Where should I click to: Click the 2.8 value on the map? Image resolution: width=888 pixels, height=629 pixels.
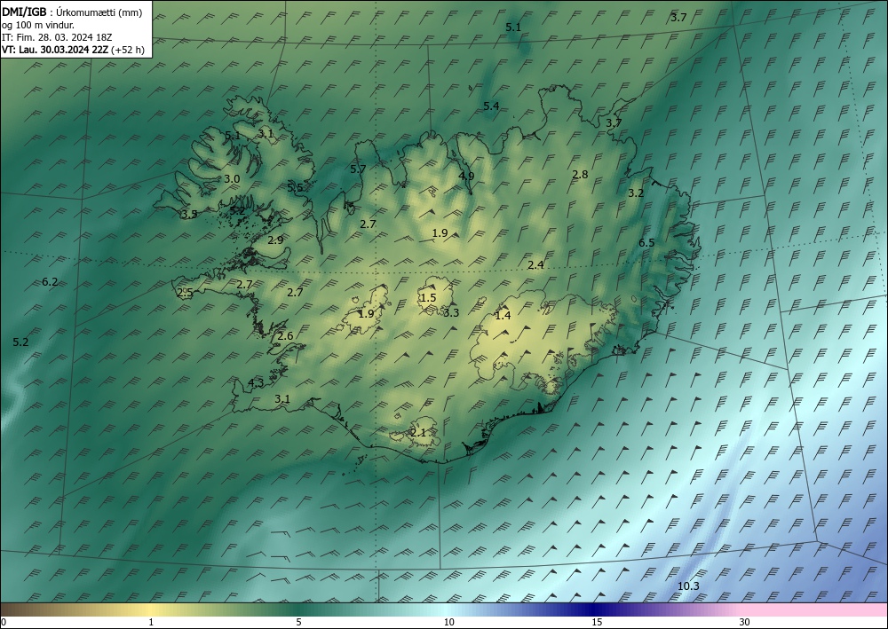point(580,174)
